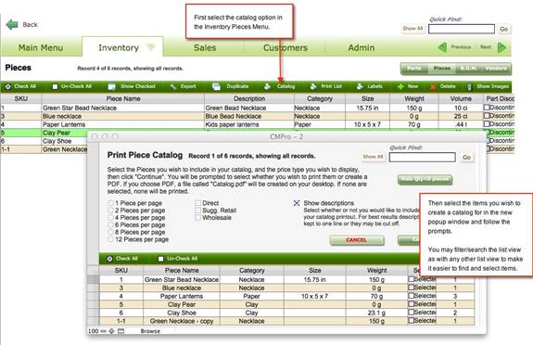Click the green Back arrow icon

click(12, 24)
